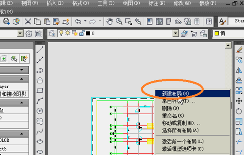
Task: Open the DesignCenter icon
Action: (159, 22)
